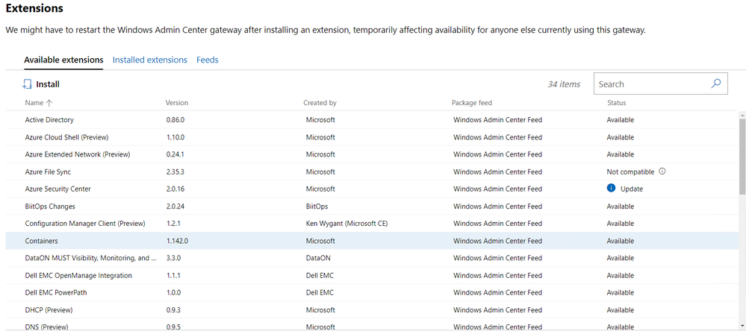Select Azure Cloud Shell (Preview) row
The width and height of the screenshot is (746, 331).
(372, 137)
